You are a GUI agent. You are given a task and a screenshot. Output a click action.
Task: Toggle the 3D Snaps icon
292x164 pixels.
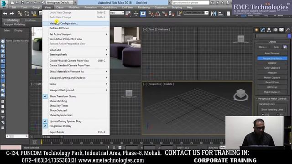pyautogui.click(x=151, y=13)
